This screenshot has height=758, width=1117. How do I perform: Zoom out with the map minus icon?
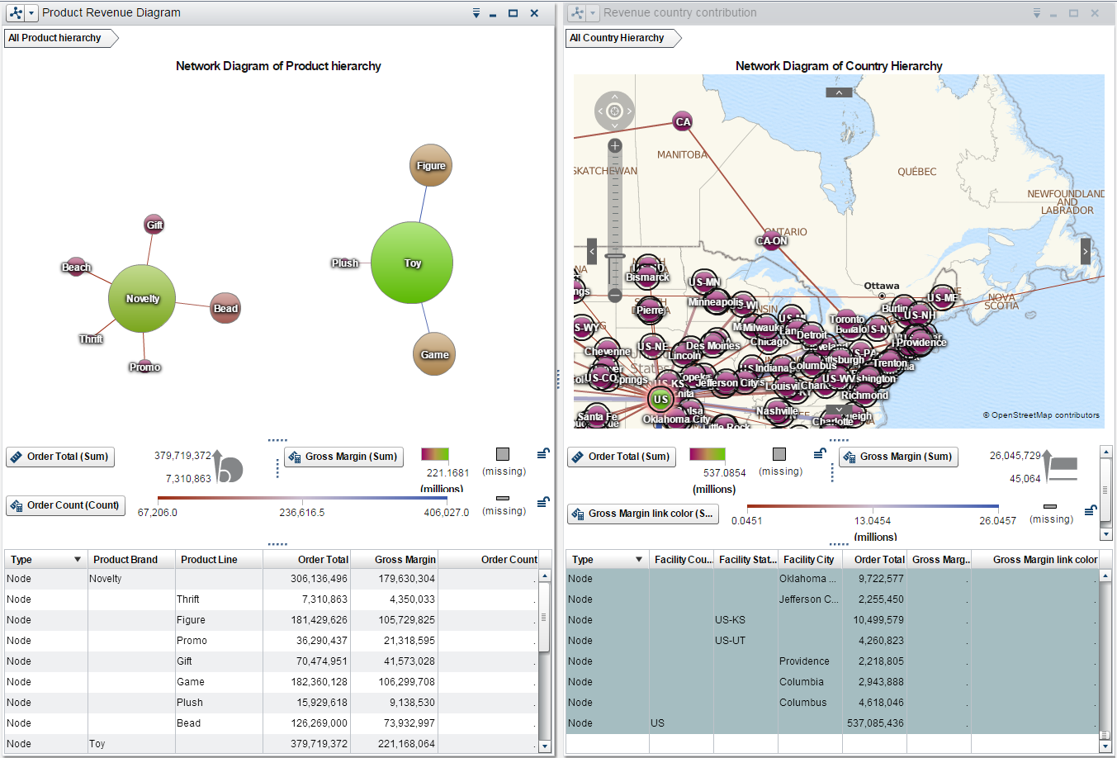tap(614, 296)
